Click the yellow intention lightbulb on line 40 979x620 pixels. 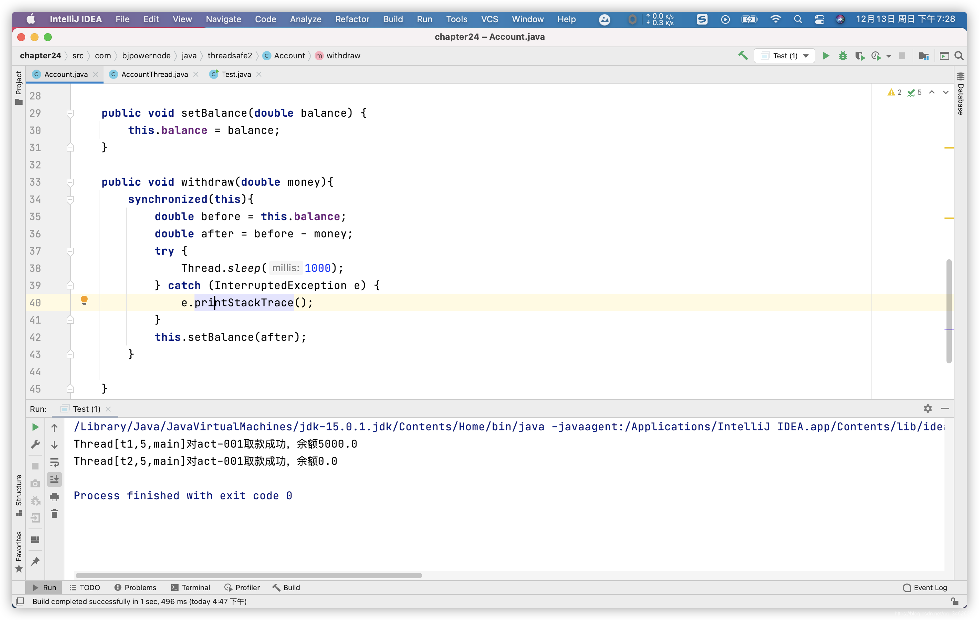[x=84, y=300]
